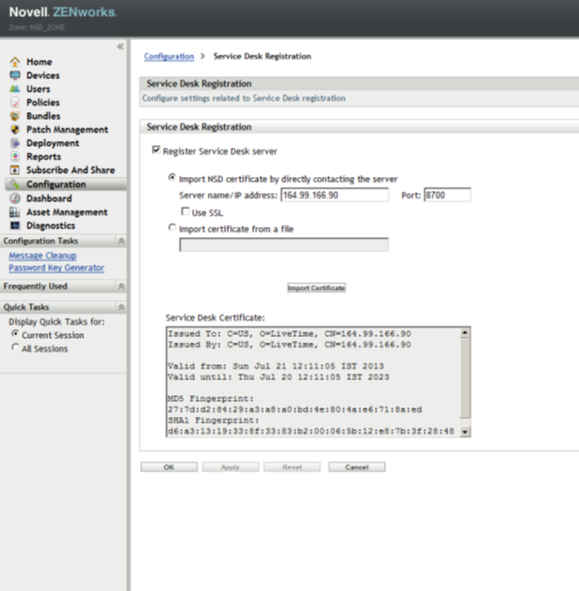Enable the Use SSL checkbox

point(185,211)
